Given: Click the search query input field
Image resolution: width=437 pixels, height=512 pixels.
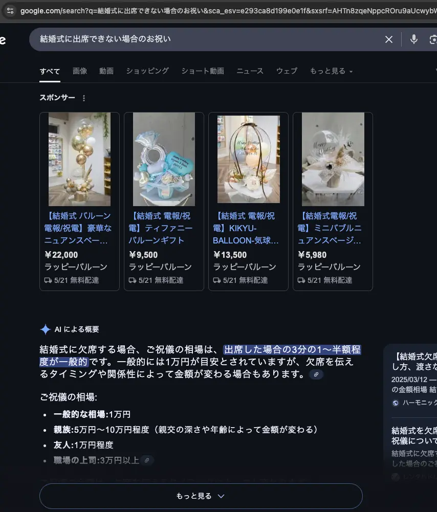Looking at the screenshot, I should click(209, 39).
